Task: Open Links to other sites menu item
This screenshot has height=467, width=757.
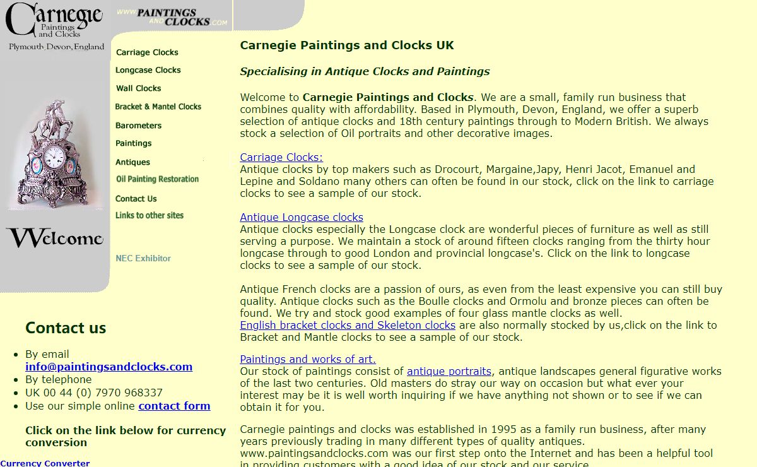Action: (x=150, y=215)
